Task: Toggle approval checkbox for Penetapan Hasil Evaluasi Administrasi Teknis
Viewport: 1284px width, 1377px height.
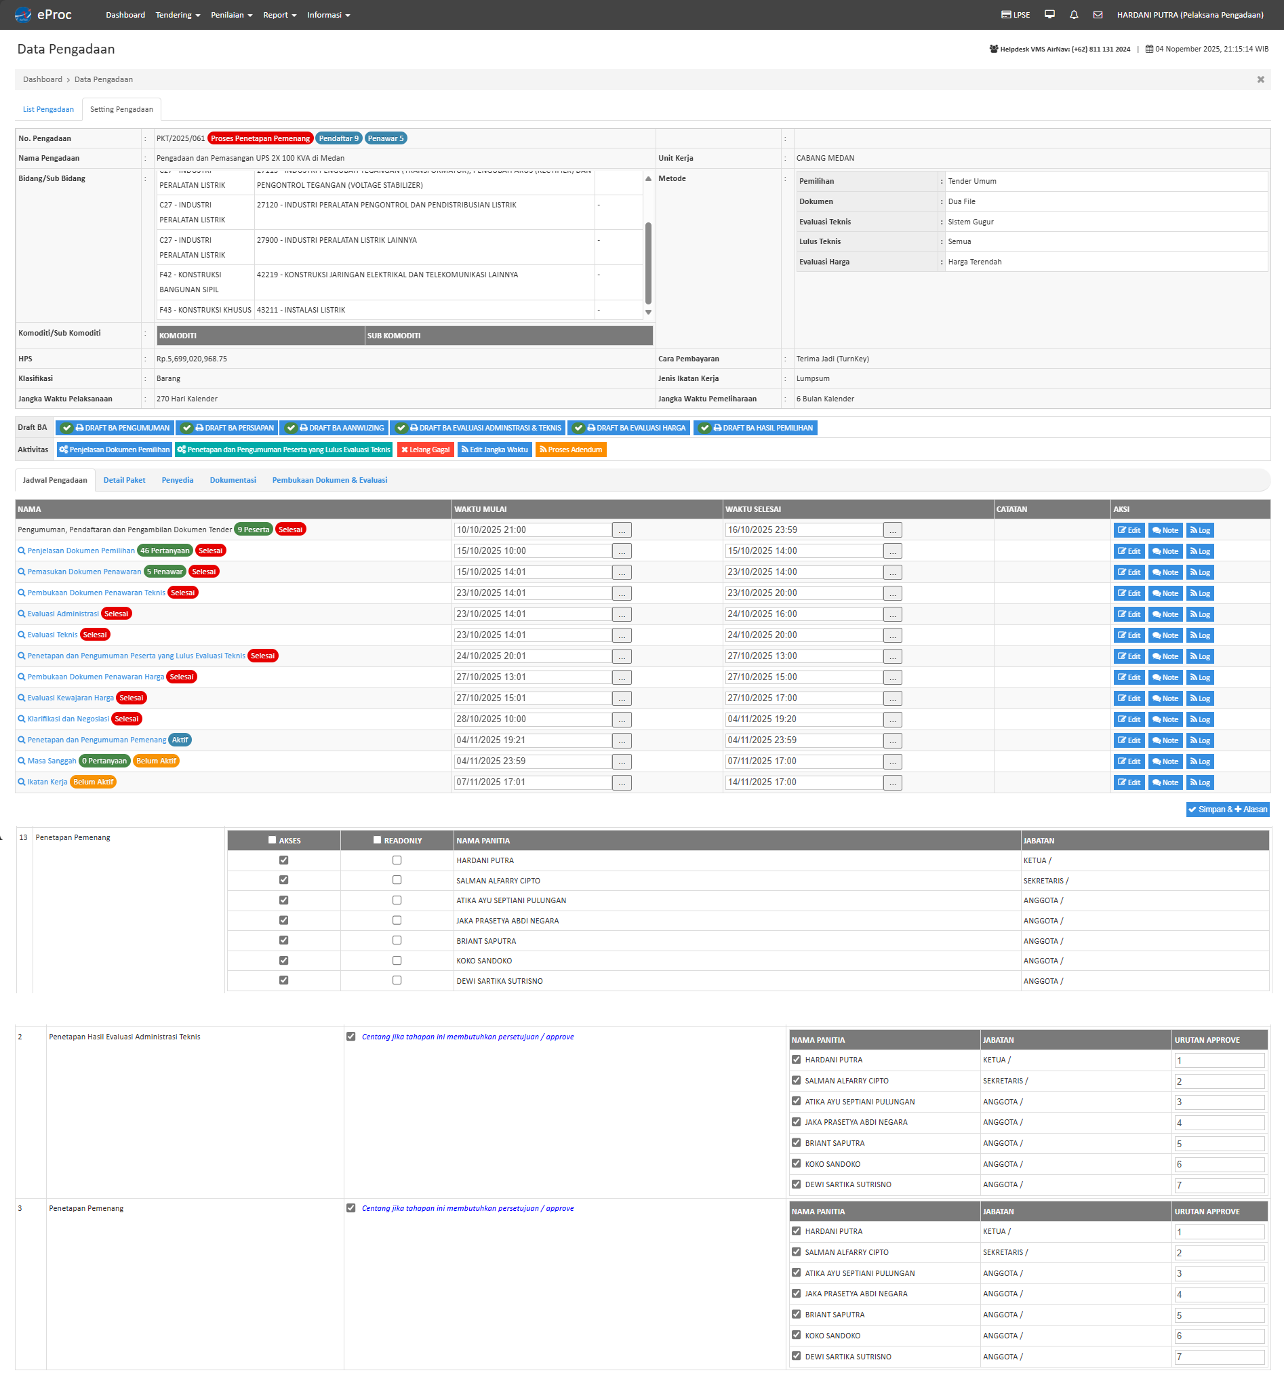Action: 351,1037
